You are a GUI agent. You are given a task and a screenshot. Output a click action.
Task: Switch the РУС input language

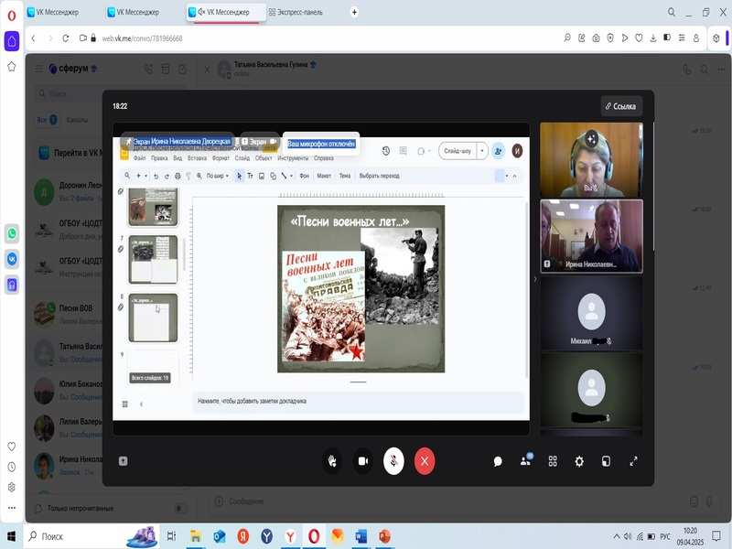pyautogui.click(x=665, y=536)
